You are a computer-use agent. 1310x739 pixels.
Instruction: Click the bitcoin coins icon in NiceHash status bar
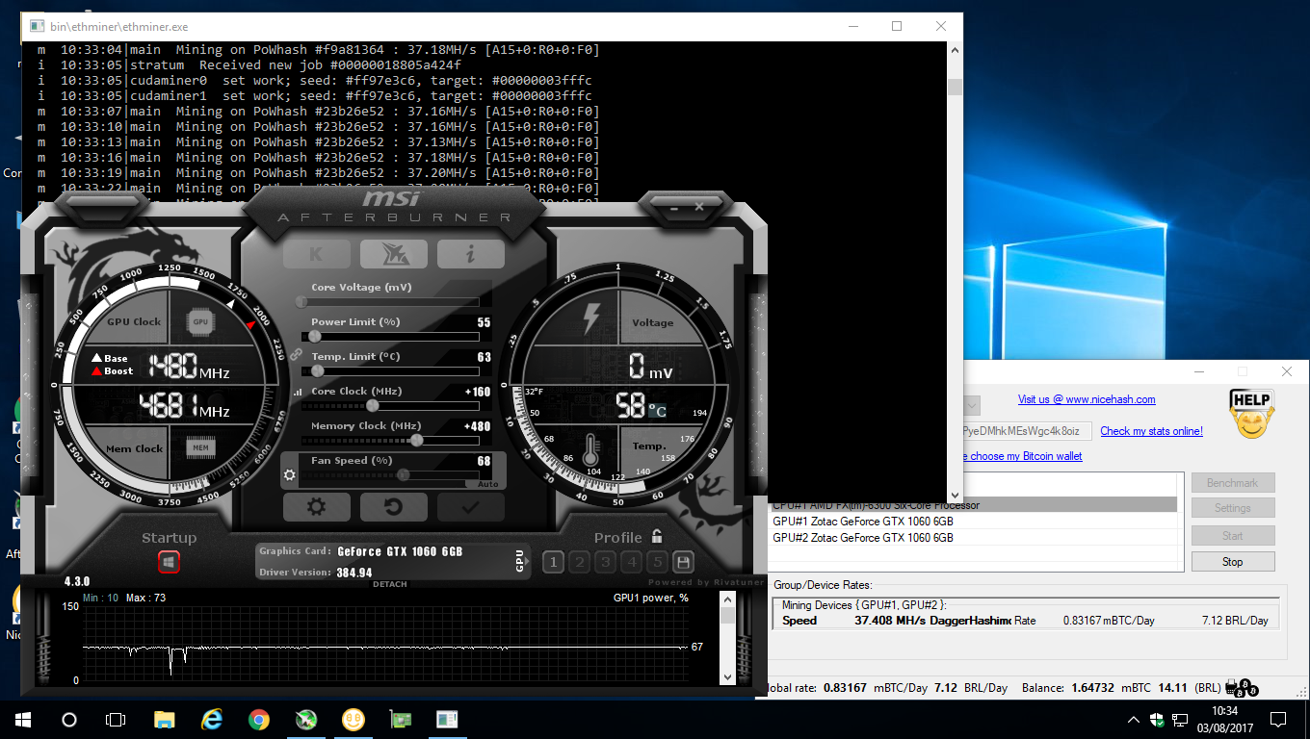[1244, 688]
